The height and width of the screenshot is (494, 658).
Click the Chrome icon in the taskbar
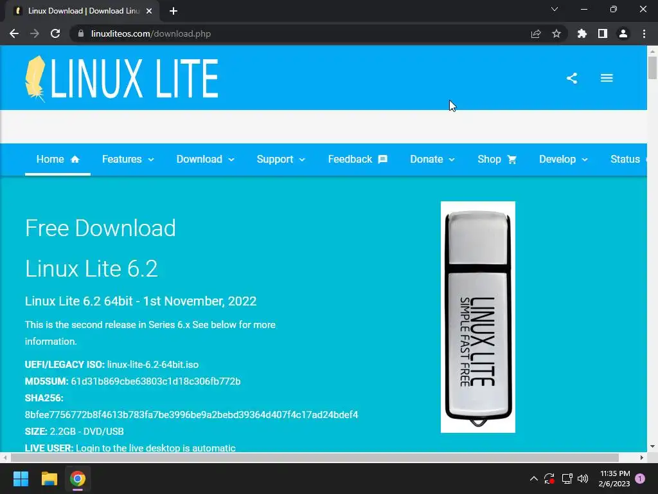78,479
